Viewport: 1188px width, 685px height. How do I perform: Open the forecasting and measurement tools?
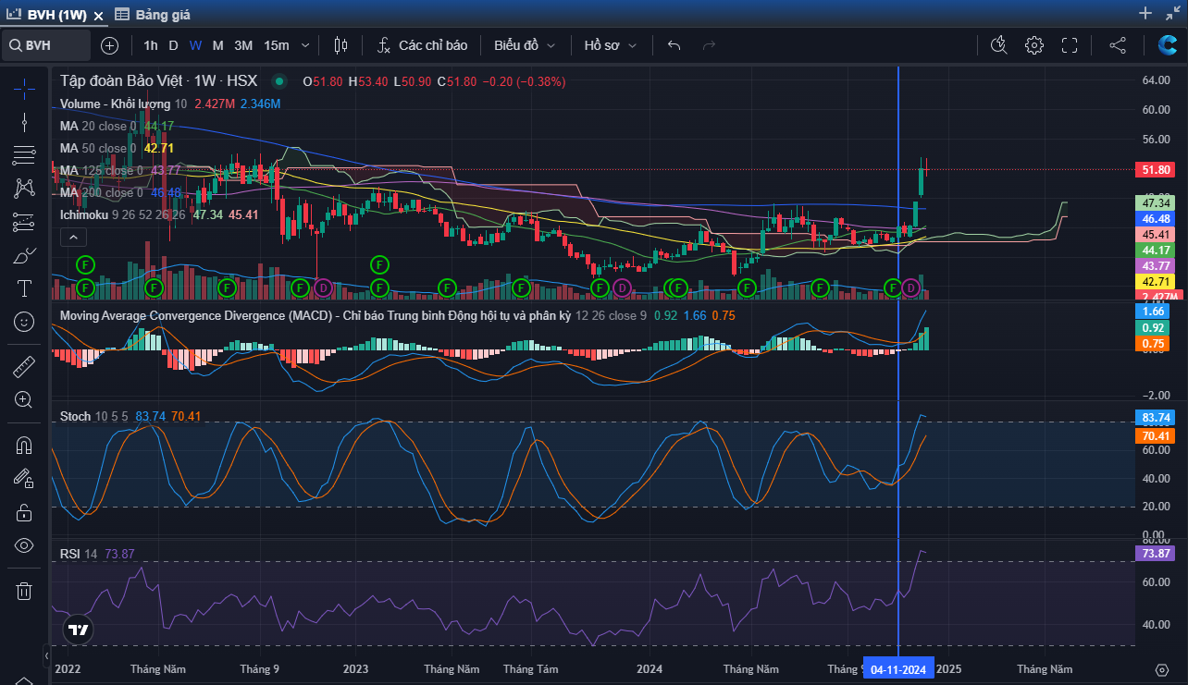tap(24, 222)
